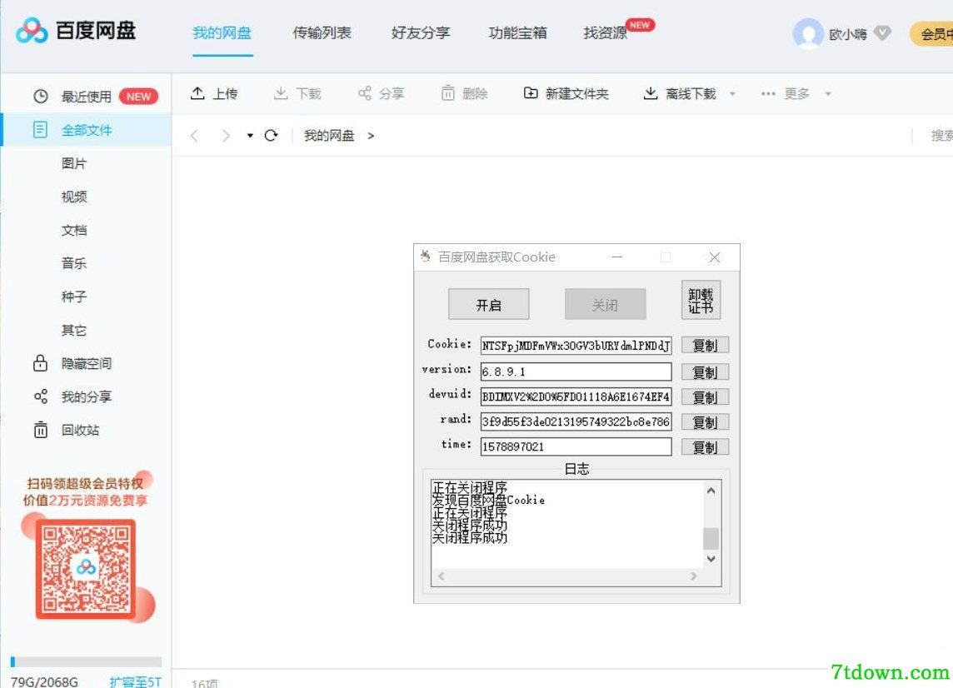Copy the Cookie value with 复制
Viewport: 953px width, 688px height.
click(705, 345)
